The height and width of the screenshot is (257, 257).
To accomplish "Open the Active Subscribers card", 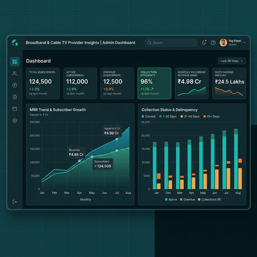I will pyautogui.click(x=80, y=83).
